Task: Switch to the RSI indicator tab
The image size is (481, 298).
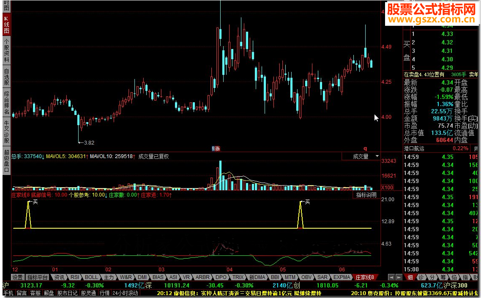Action: point(74,277)
